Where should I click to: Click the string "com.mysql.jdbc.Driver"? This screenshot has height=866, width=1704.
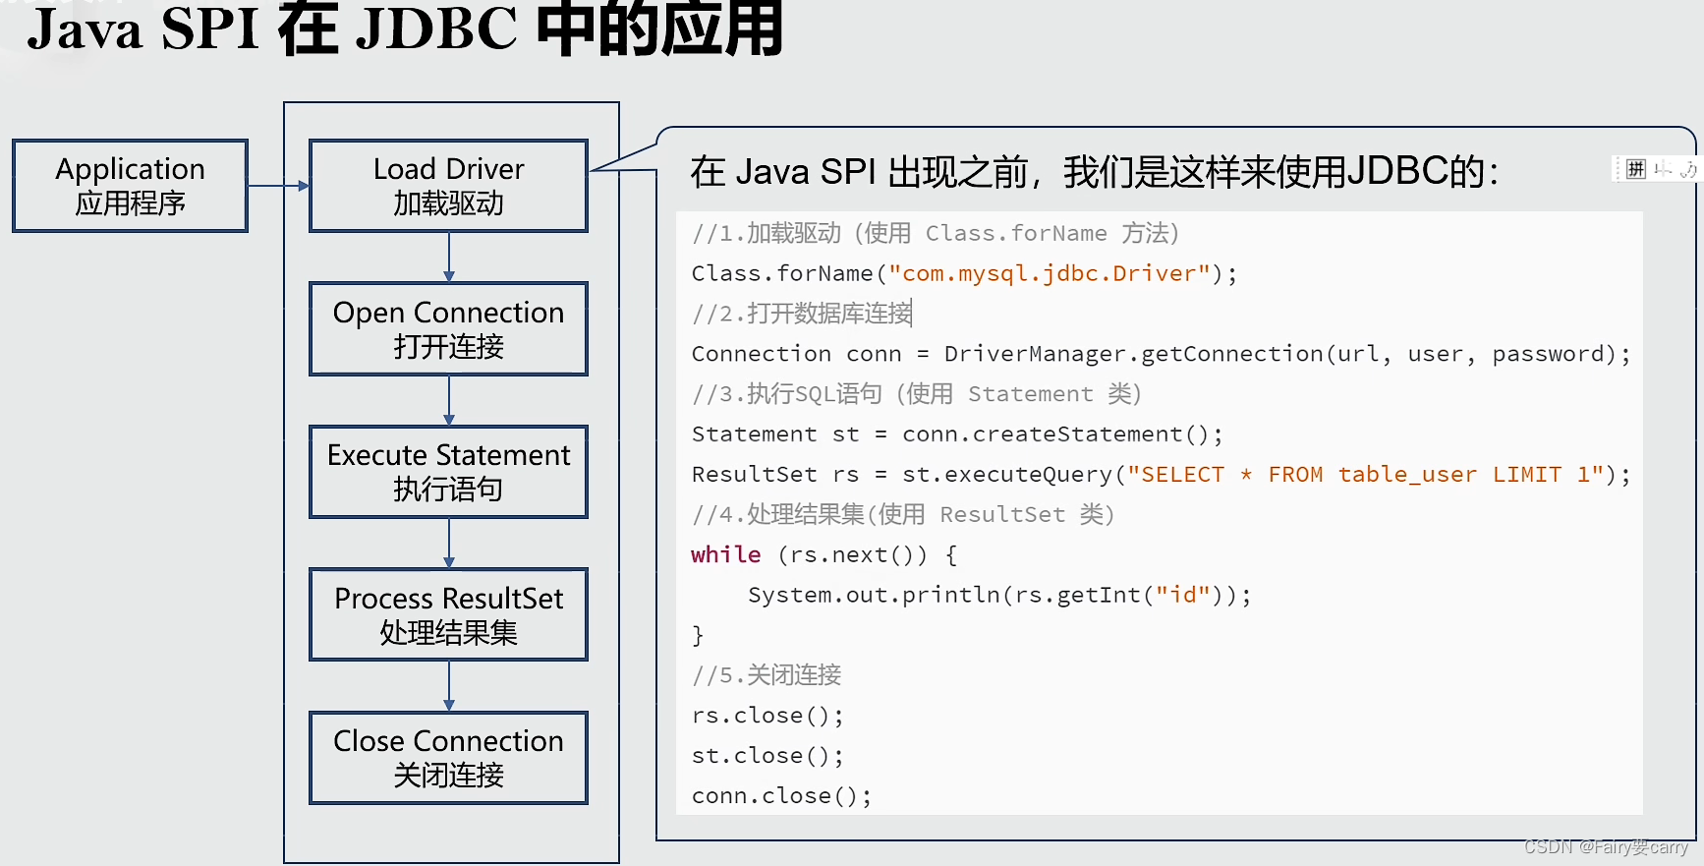[x=1050, y=273]
